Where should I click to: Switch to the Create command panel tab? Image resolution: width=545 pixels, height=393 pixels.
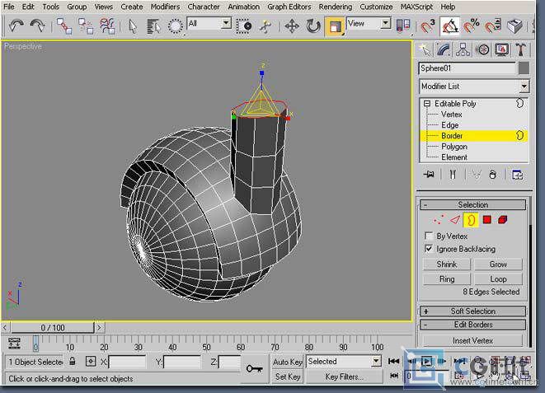click(x=425, y=49)
